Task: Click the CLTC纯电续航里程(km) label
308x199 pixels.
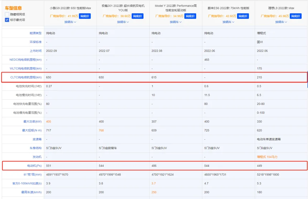Action: pyautogui.click(x=26, y=77)
